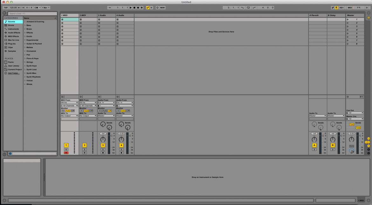Select the Drums browser category
Screen dimensions: 372x205
(11, 25)
